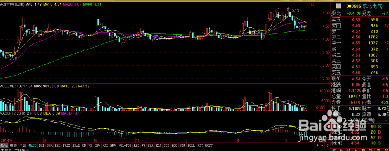The height and width of the screenshot is (151, 389).
Task: Zoom in chart with the + button
Action: pyautogui.click(x=318, y=145)
